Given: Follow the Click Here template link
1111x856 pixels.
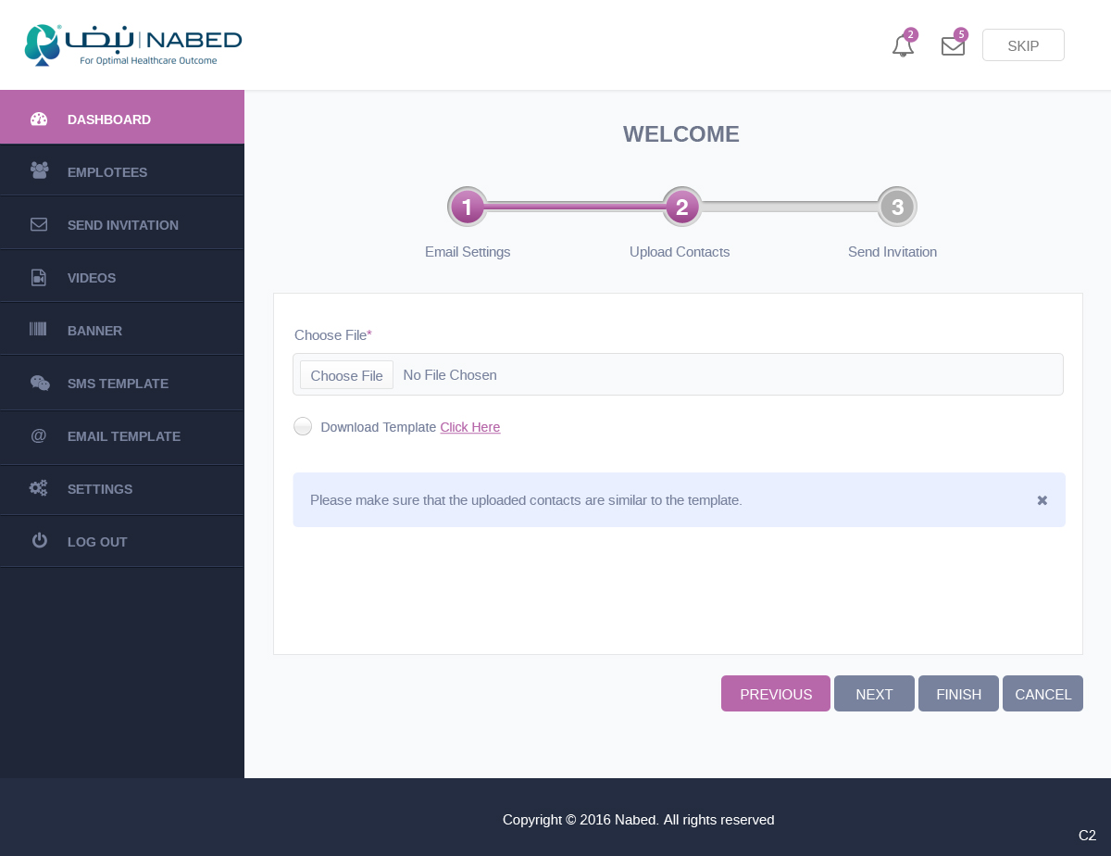Looking at the screenshot, I should (469, 427).
